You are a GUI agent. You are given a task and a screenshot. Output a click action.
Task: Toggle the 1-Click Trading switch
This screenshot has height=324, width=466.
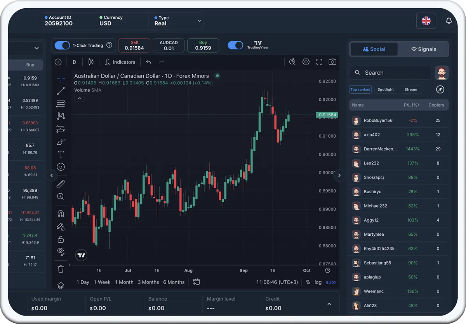click(62, 46)
